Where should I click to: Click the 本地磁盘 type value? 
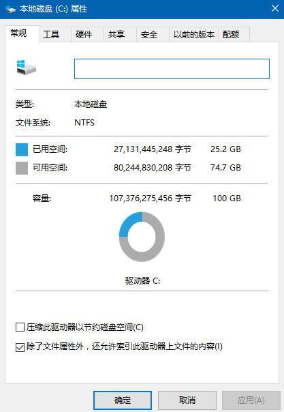pyautogui.click(x=91, y=104)
